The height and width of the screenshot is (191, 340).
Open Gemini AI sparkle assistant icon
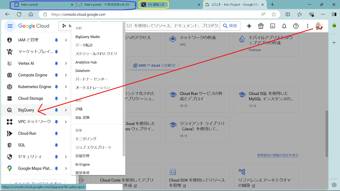[249, 26]
